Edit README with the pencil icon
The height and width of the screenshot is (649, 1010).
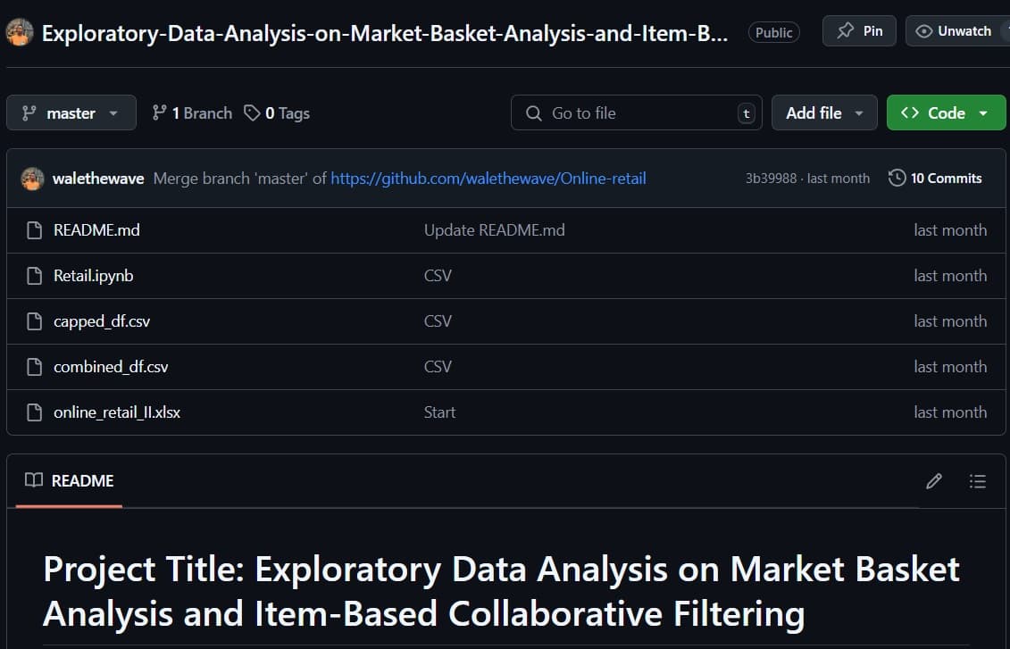point(934,481)
